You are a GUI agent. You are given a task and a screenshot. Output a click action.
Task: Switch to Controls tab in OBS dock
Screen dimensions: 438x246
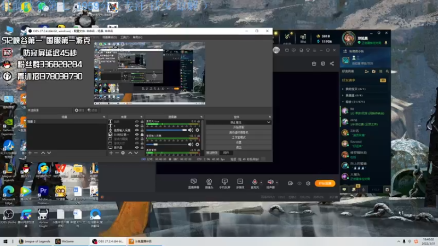click(226, 153)
